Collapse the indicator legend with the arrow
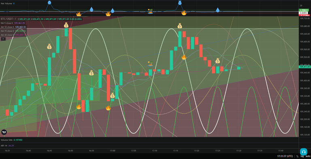Screen dimensions: 311x159 [x=3, y=39]
